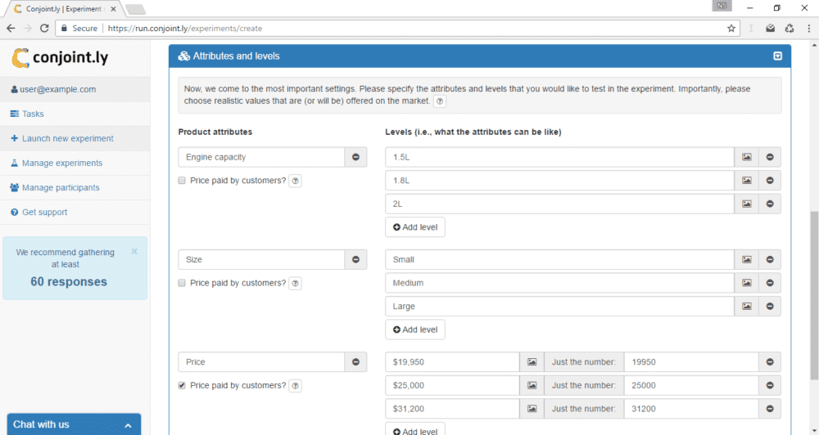Viewport: 819px width, 435px height.
Task: Click the image icon for Medium level
Action: coord(746,283)
